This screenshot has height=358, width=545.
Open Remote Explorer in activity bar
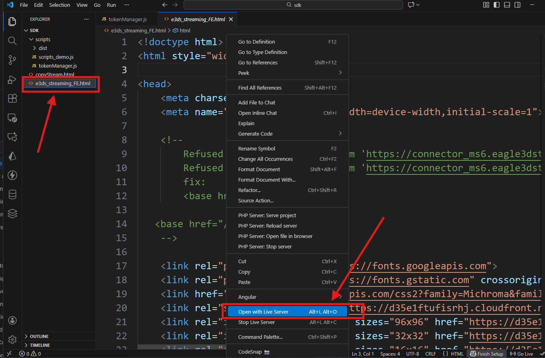12,118
